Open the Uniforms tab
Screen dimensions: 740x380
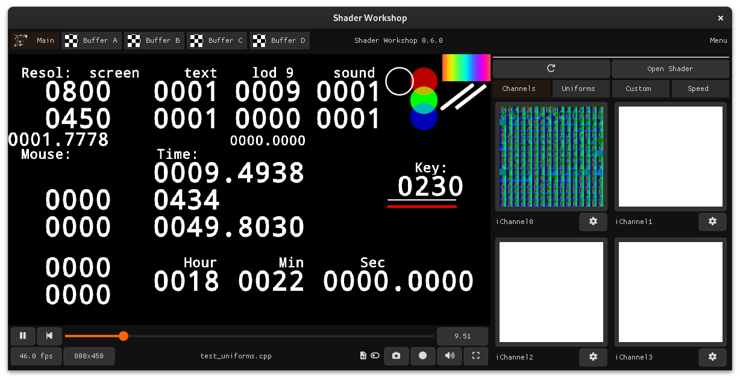[x=581, y=89]
